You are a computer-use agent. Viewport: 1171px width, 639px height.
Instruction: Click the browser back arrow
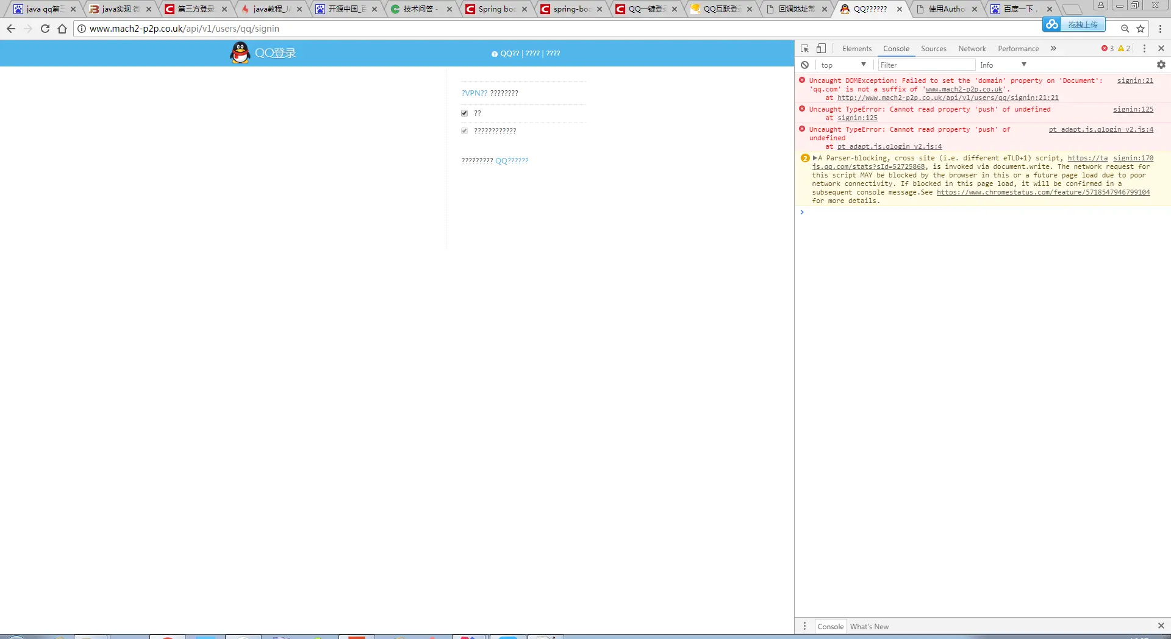(x=11, y=29)
